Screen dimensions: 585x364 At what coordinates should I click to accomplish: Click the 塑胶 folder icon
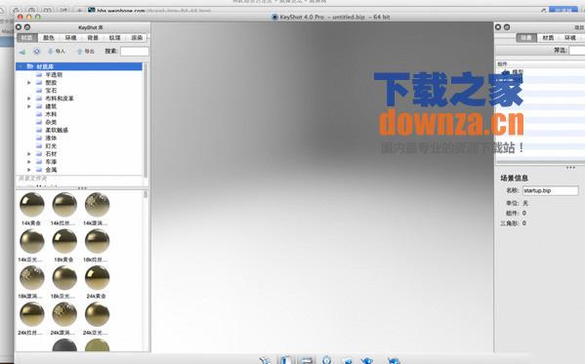(39, 82)
